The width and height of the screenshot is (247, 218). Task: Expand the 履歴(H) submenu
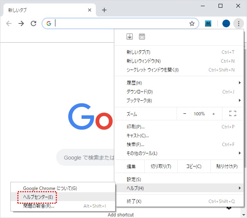[179, 83]
